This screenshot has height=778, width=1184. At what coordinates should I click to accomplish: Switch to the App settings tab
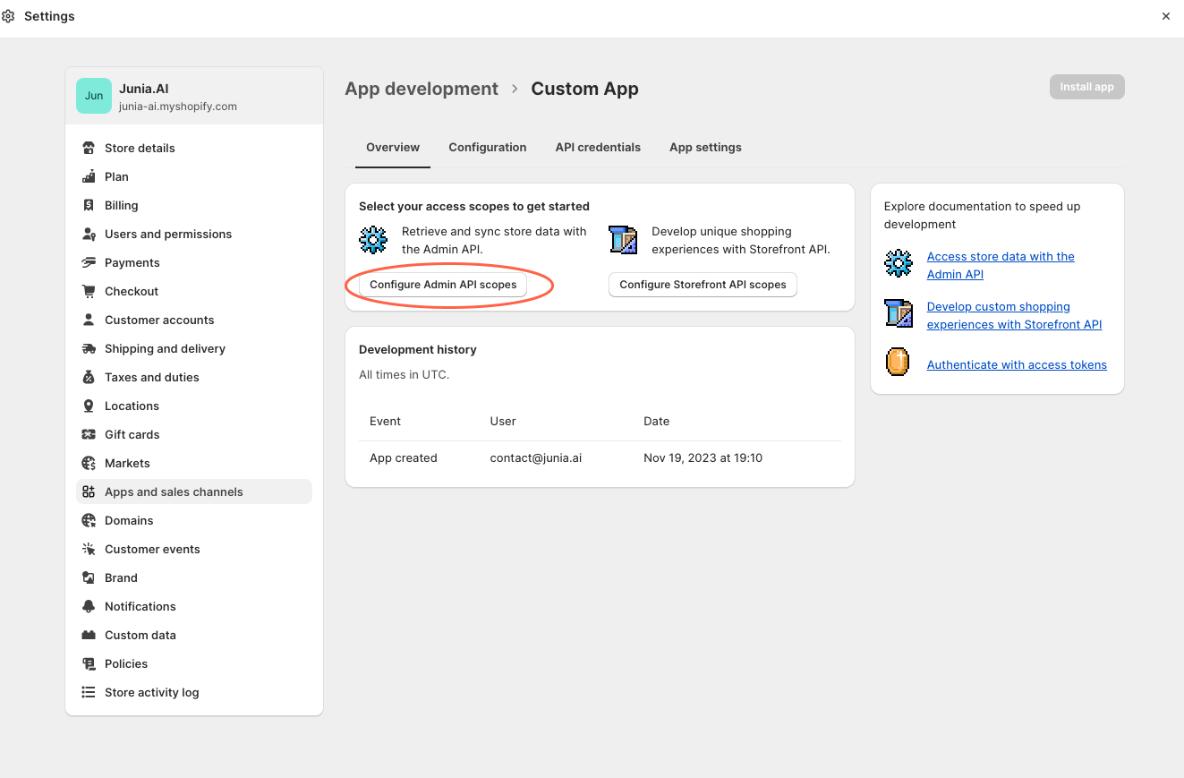point(705,147)
